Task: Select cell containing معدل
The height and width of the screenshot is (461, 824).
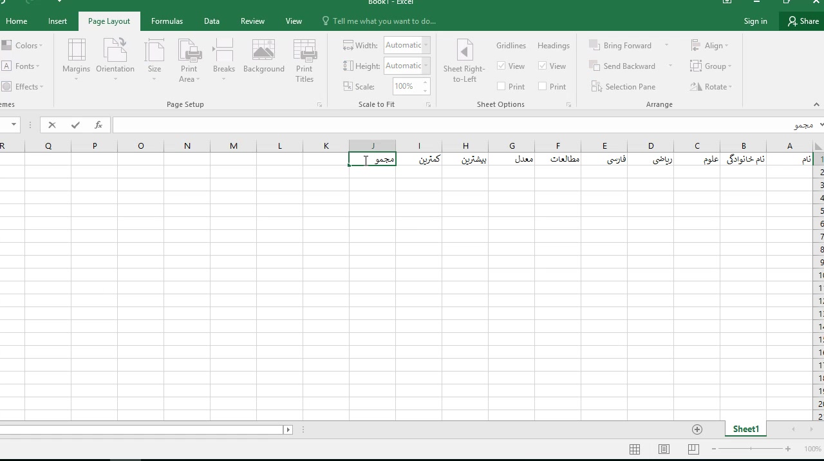Action: (x=512, y=159)
